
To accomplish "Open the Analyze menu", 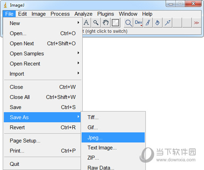I will pos(83,14).
